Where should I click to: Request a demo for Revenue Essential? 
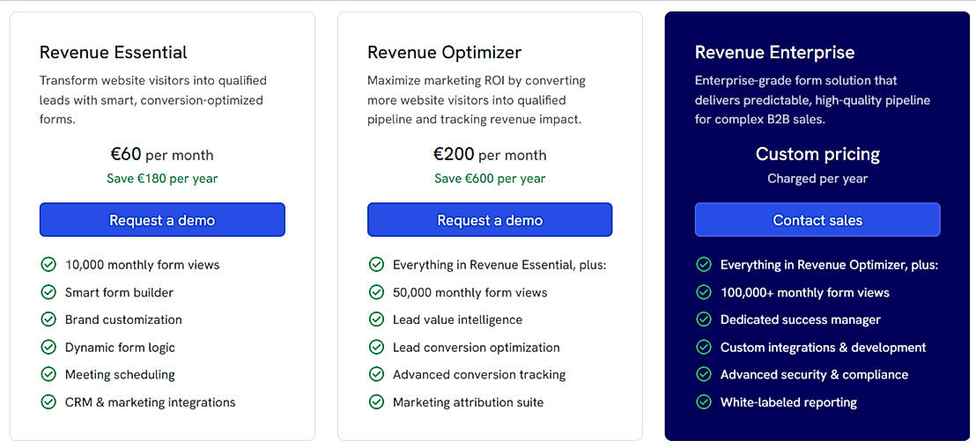162,220
